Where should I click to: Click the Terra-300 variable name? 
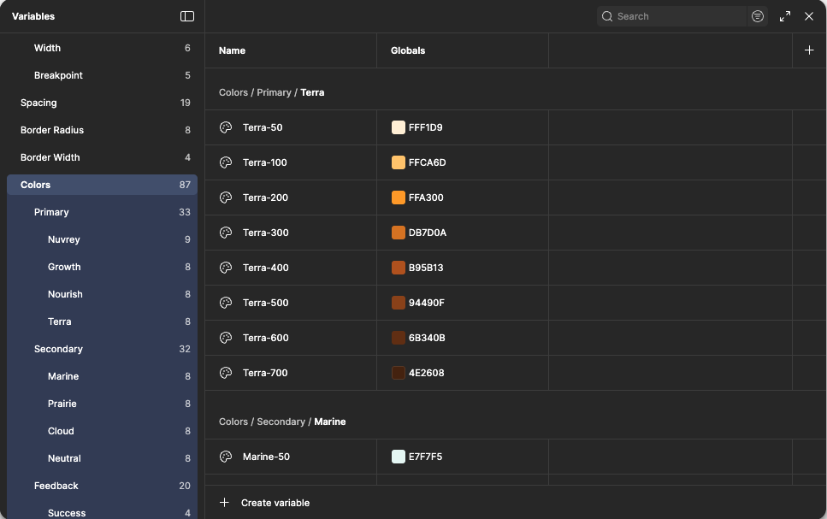tap(266, 233)
